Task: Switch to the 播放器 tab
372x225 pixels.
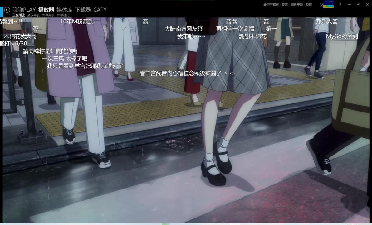Action: [46, 10]
